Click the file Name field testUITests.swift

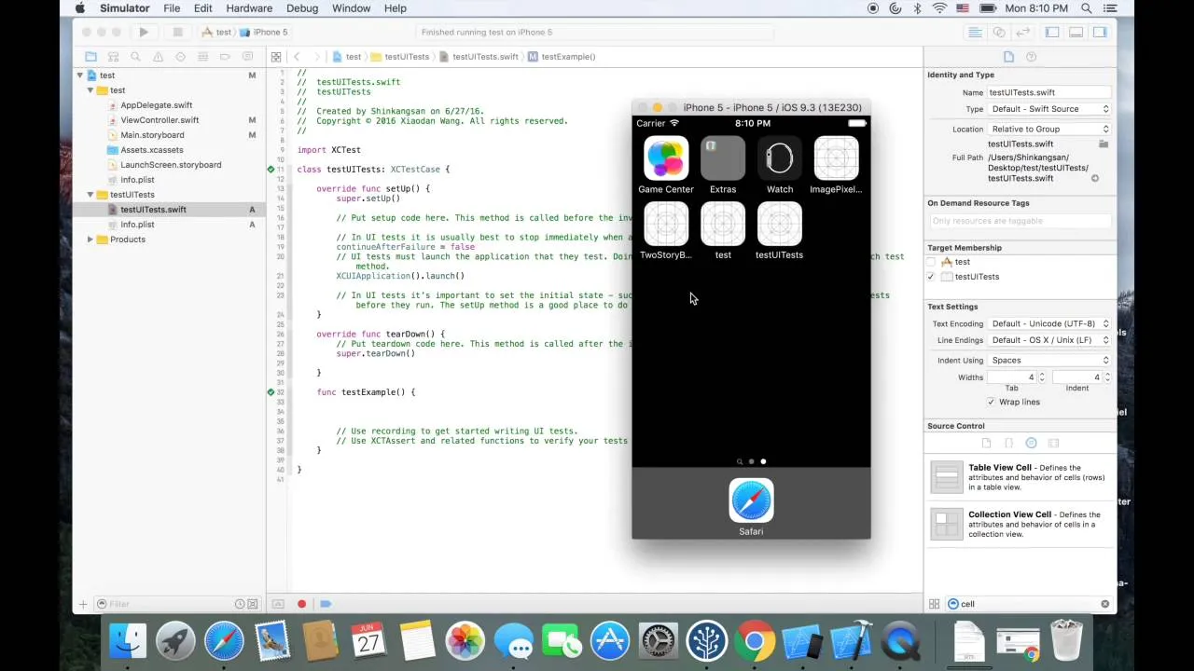[1049, 92]
